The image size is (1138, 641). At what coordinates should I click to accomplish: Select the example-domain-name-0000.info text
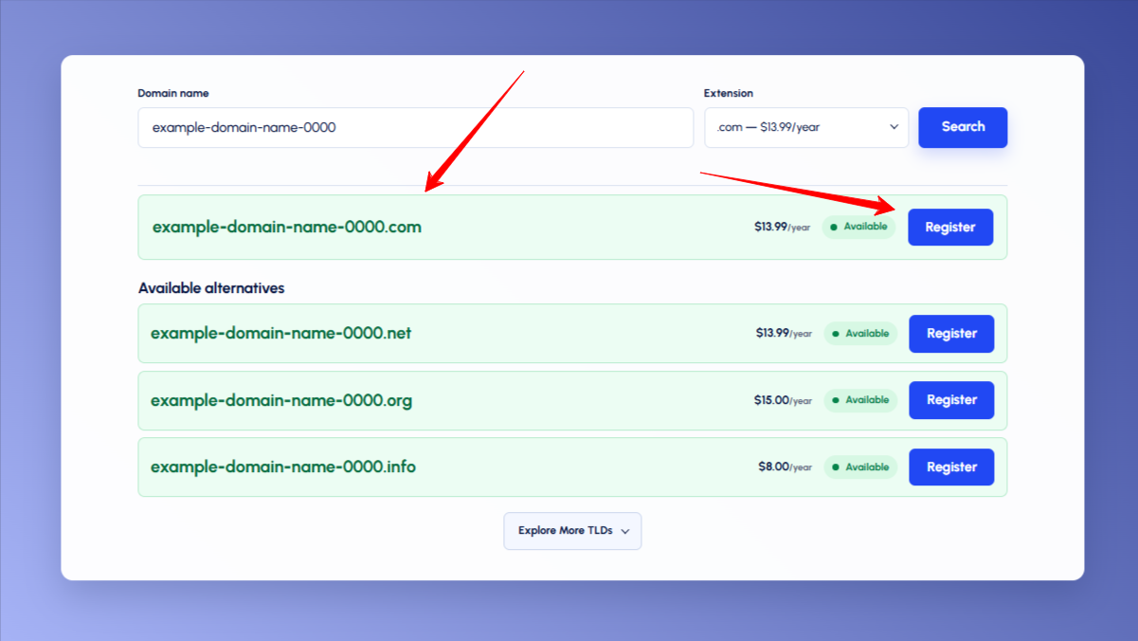pos(283,467)
